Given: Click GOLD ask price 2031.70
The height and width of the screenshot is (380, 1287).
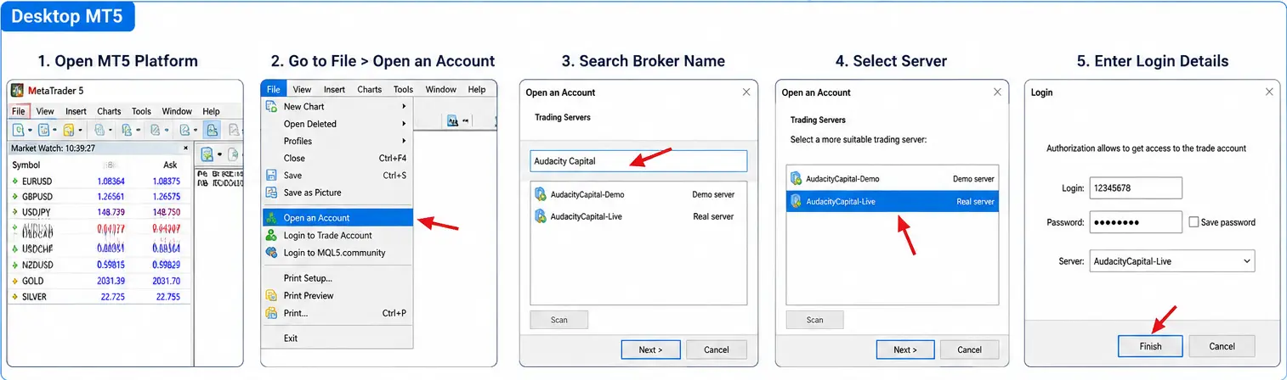Looking at the screenshot, I should pos(166,281).
